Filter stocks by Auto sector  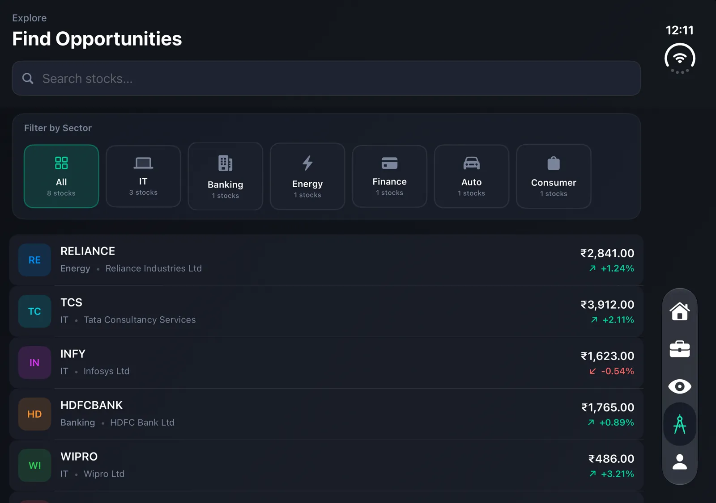472,176
